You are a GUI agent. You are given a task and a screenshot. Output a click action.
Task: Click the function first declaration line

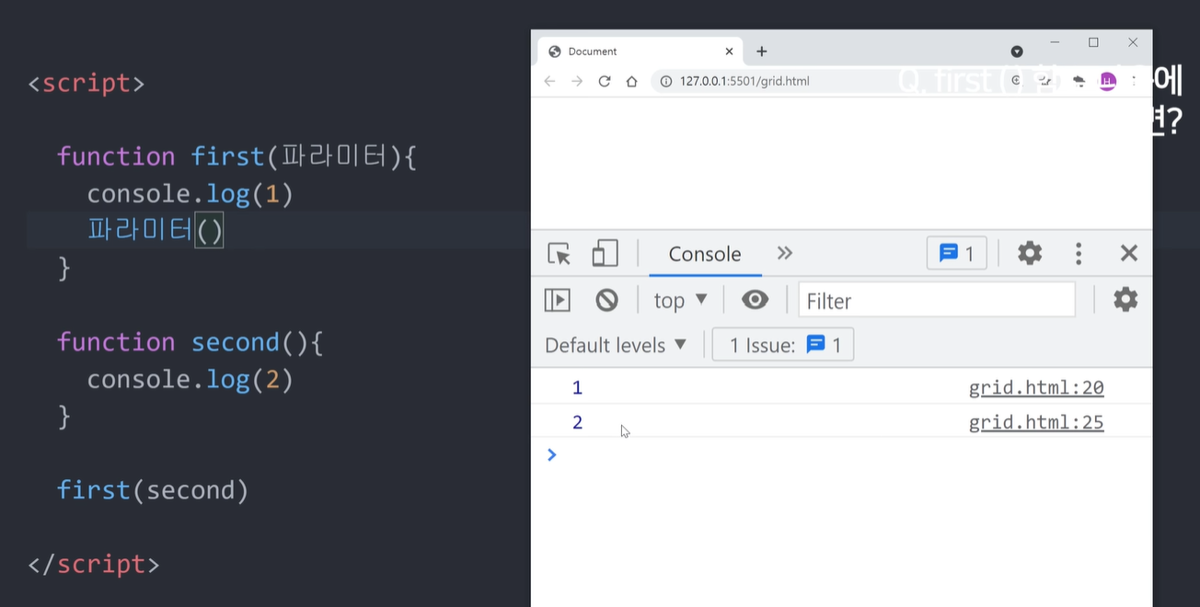pos(237,157)
